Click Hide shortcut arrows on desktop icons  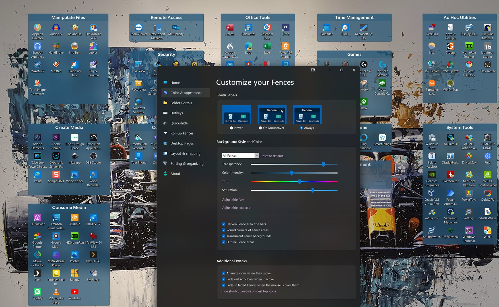point(249,291)
